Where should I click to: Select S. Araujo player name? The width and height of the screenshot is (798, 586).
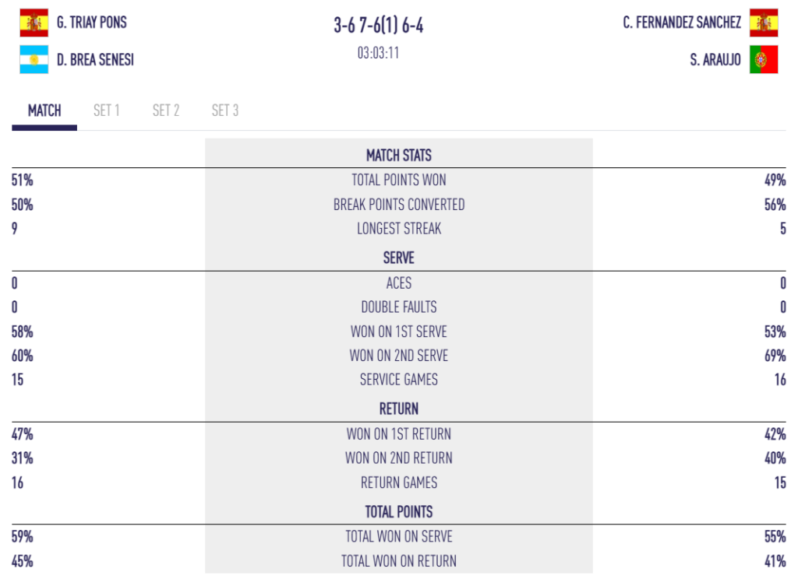(x=715, y=59)
